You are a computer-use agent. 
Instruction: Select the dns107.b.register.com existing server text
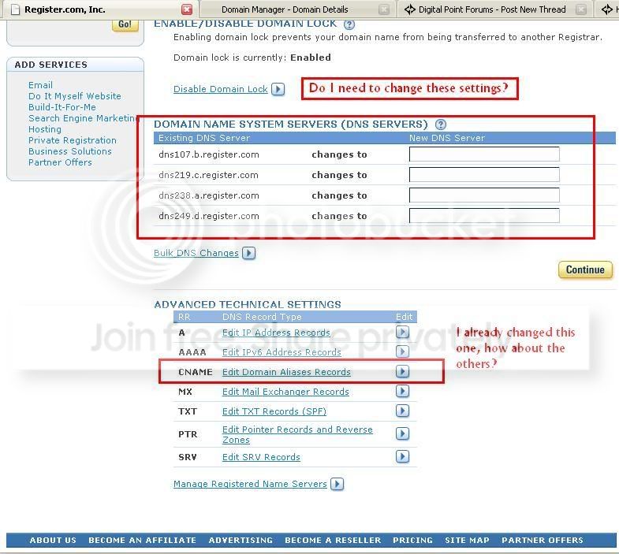[209, 154]
